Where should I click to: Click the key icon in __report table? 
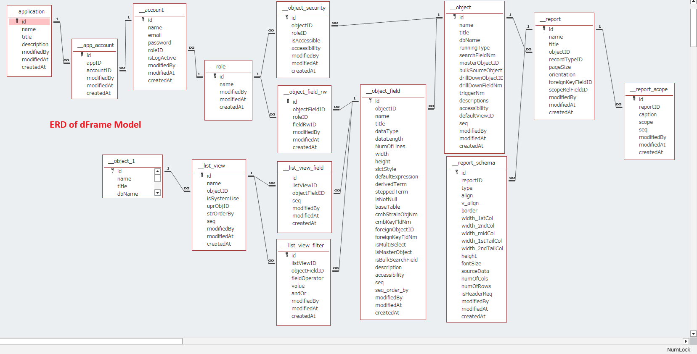pos(544,29)
